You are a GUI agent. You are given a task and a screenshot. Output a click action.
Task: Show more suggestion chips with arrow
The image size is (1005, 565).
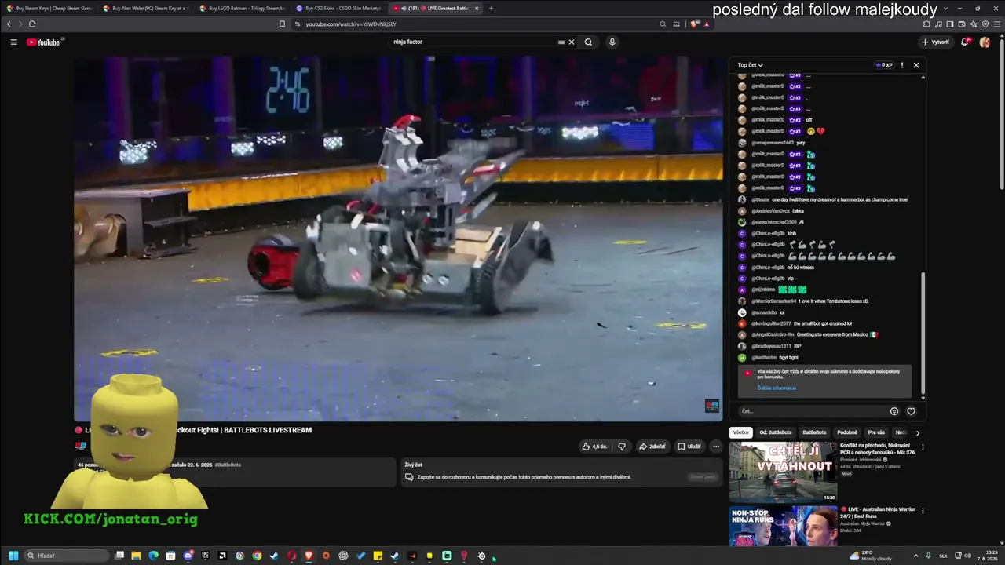click(x=917, y=432)
